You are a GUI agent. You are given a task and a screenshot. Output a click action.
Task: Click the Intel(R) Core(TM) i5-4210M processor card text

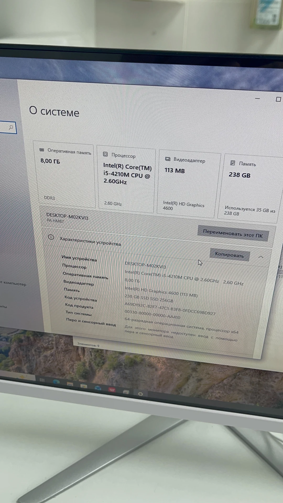point(127,174)
